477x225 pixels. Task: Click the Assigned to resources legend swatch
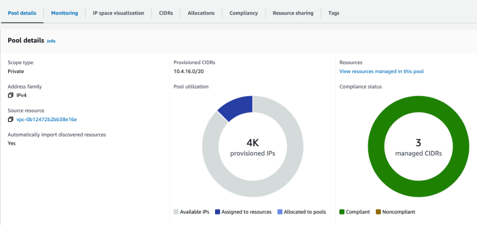tap(217, 212)
